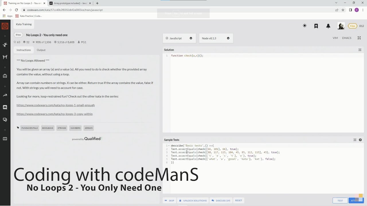Open the Practice kata sidebar icon

(5, 45)
